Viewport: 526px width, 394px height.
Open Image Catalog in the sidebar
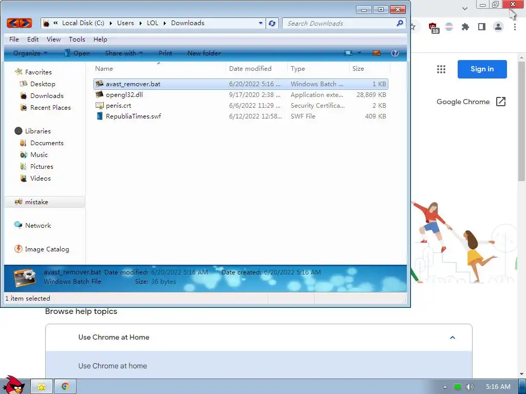pos(42,249)
